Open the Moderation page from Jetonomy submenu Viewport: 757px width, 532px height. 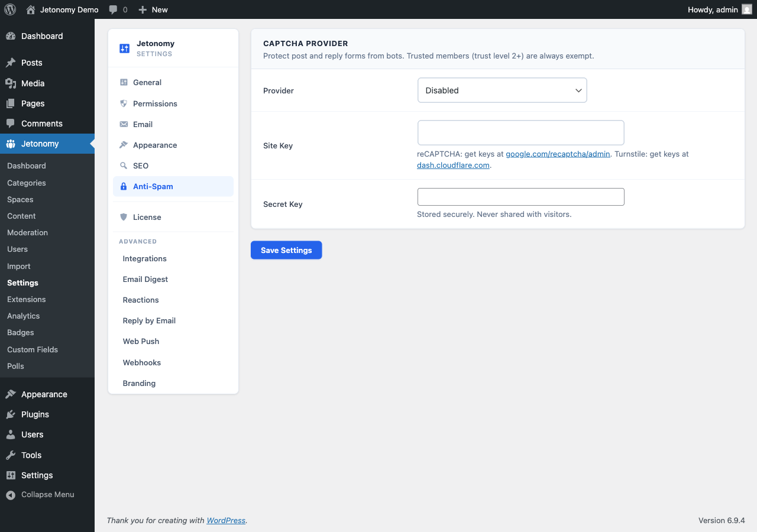[x=27, y=232]
